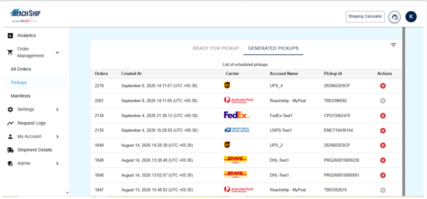Switch to the Ready For Pickup tab
This screenshot has height=199, width=427.
click(216, 48)
